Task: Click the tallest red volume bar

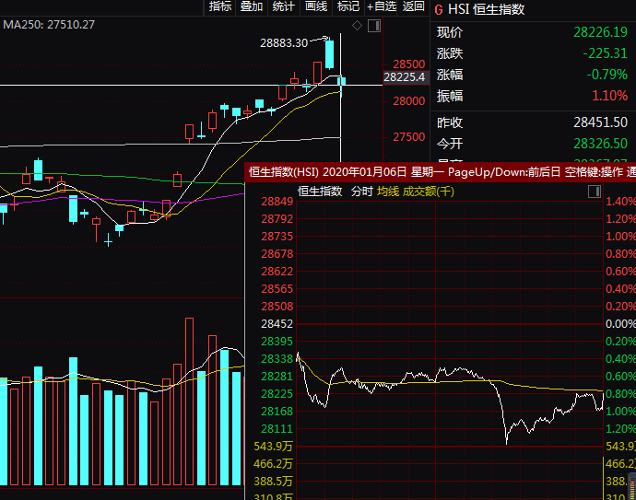Action: click(190, 401)
